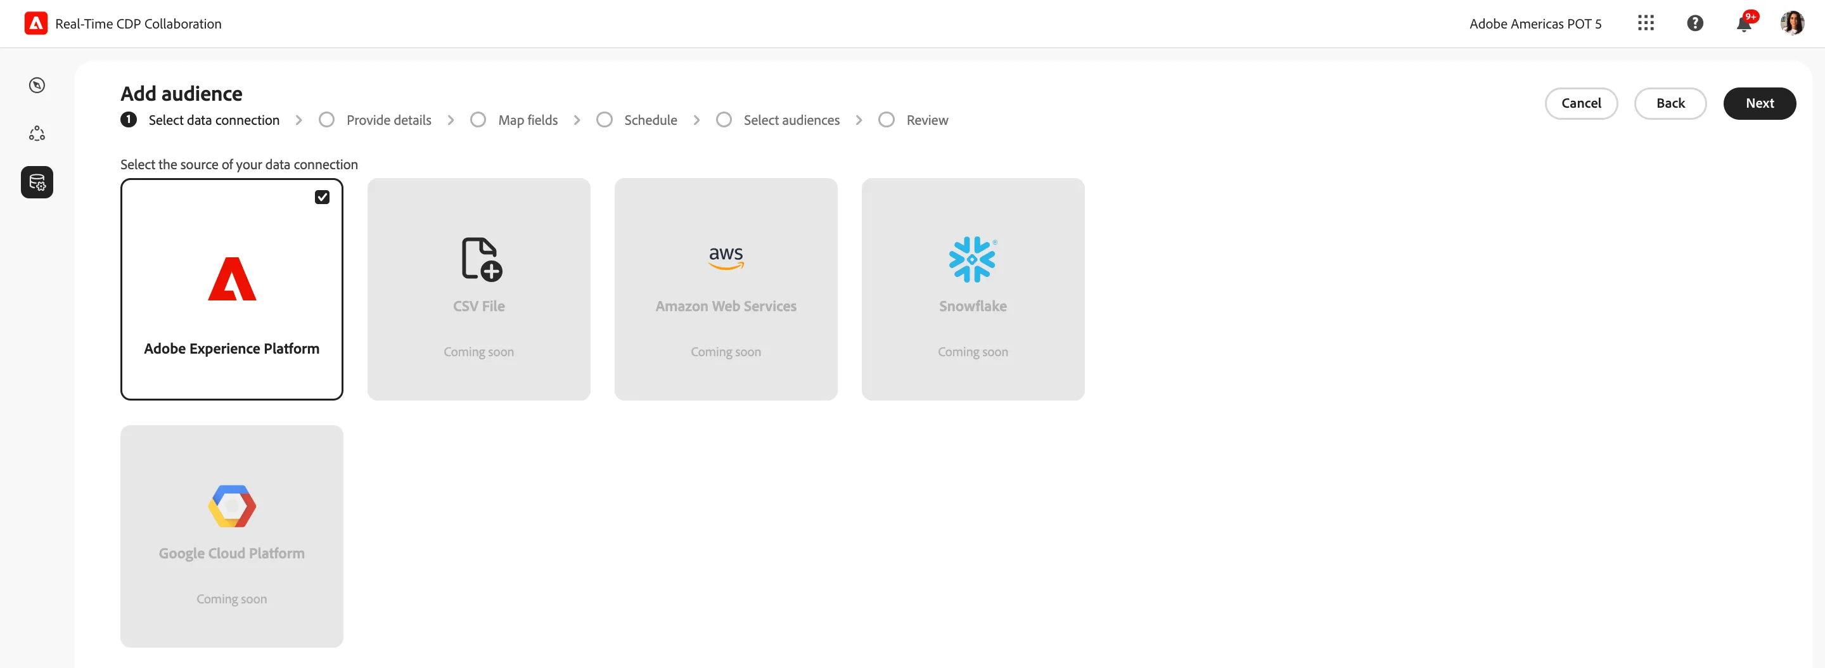Click the Cancel button
Image resolution: width=1825 pixels, height=668 pixels.
pyautogui.click(x=1581, y=103)
